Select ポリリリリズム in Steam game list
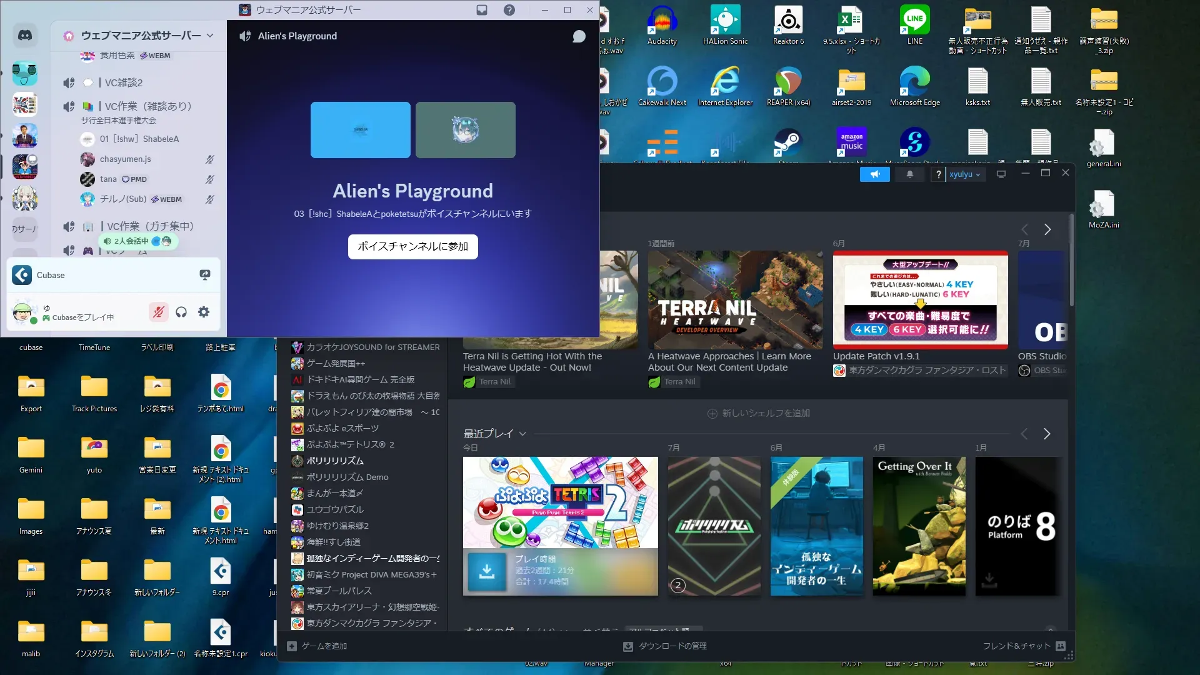This screenshot has width=1200, height=675. tap(334, 461)
